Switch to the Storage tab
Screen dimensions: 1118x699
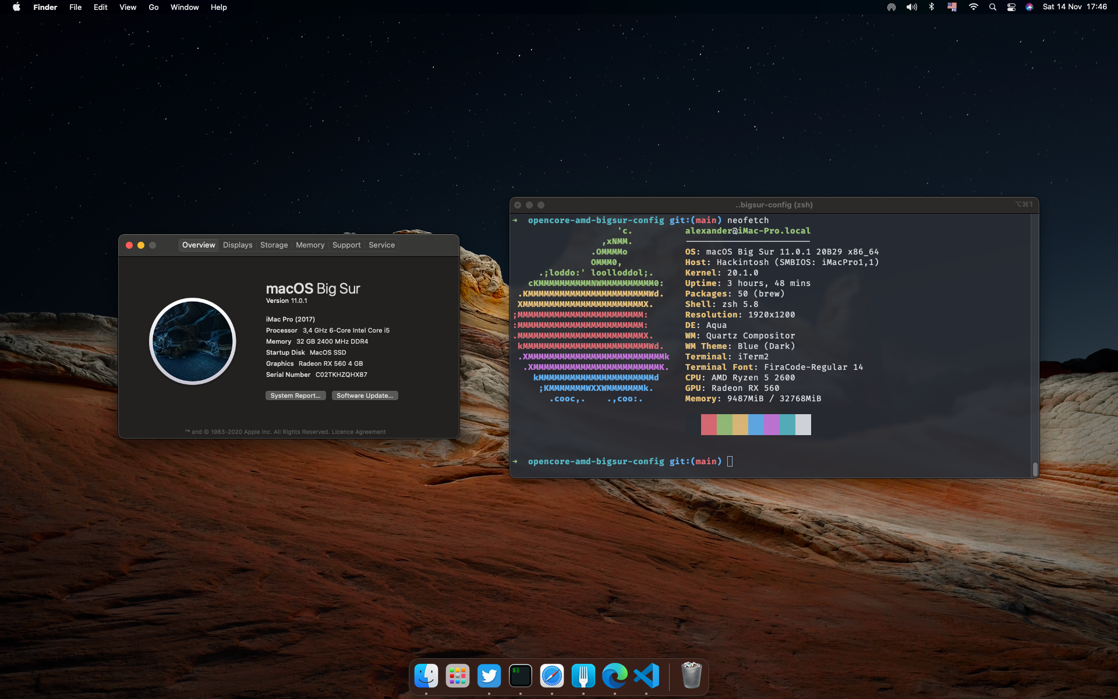pyautogui.click(x=274, y=245)
